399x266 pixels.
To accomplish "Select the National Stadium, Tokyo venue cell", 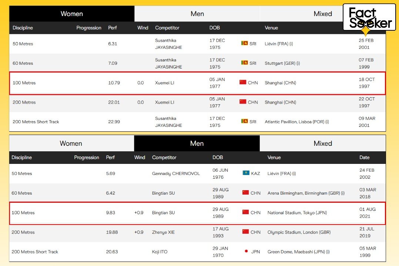I will coord(297,213).
